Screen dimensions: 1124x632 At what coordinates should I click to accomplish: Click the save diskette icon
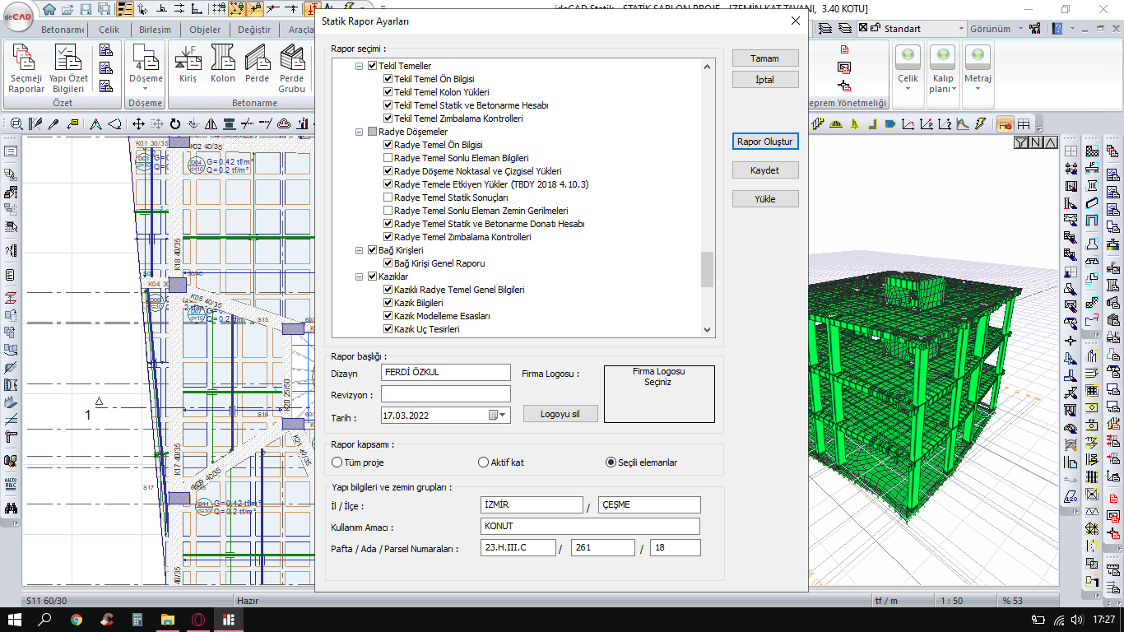point(86,9)
